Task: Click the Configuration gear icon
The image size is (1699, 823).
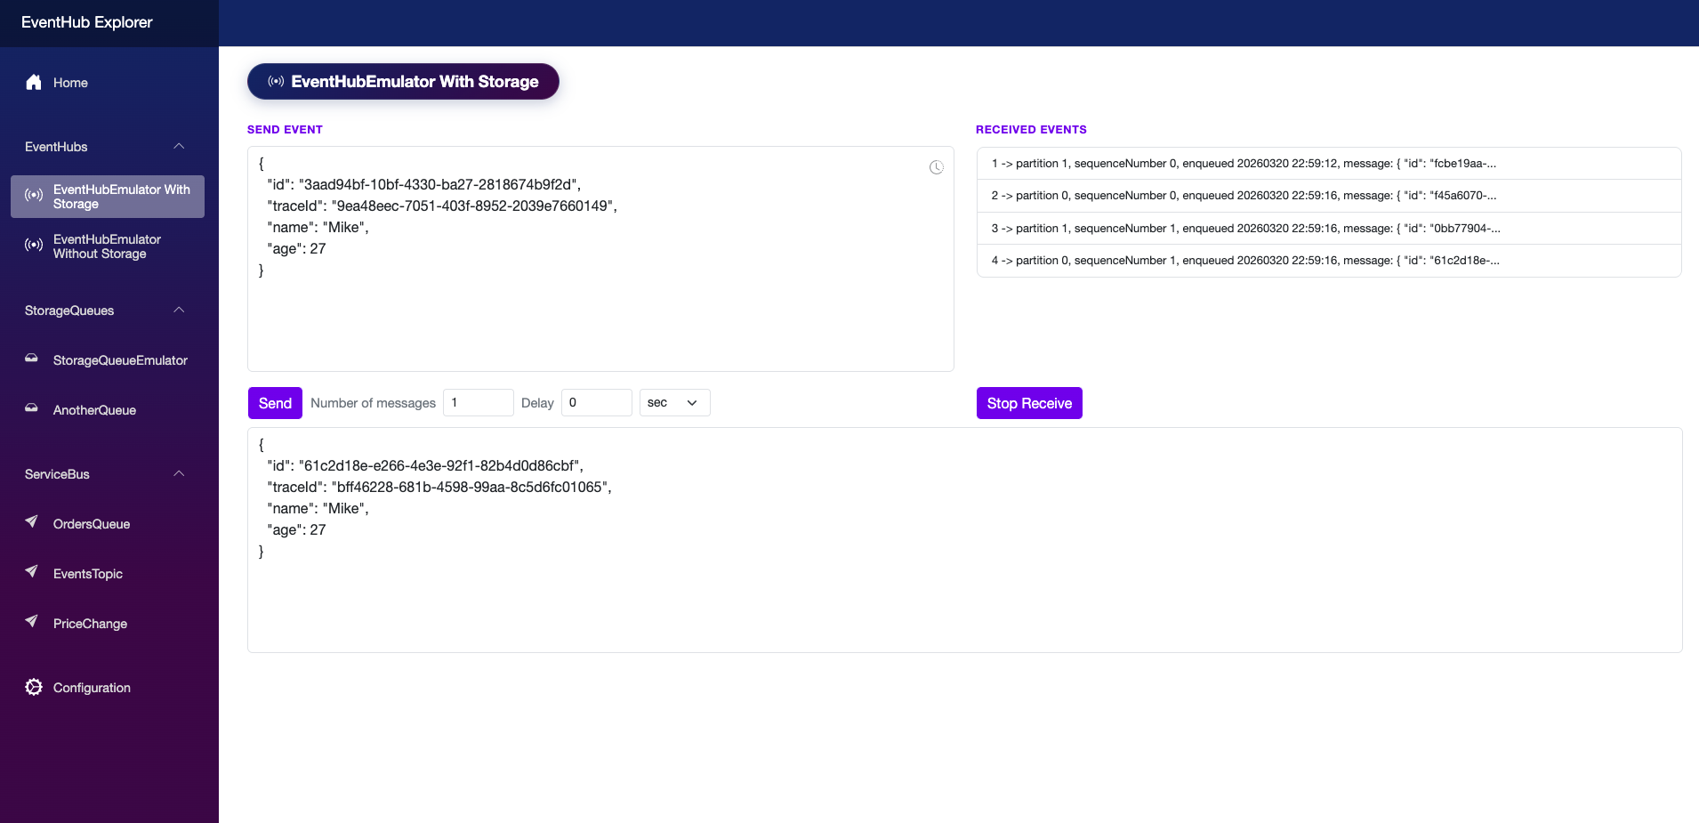Action: [x=34, y=687]
